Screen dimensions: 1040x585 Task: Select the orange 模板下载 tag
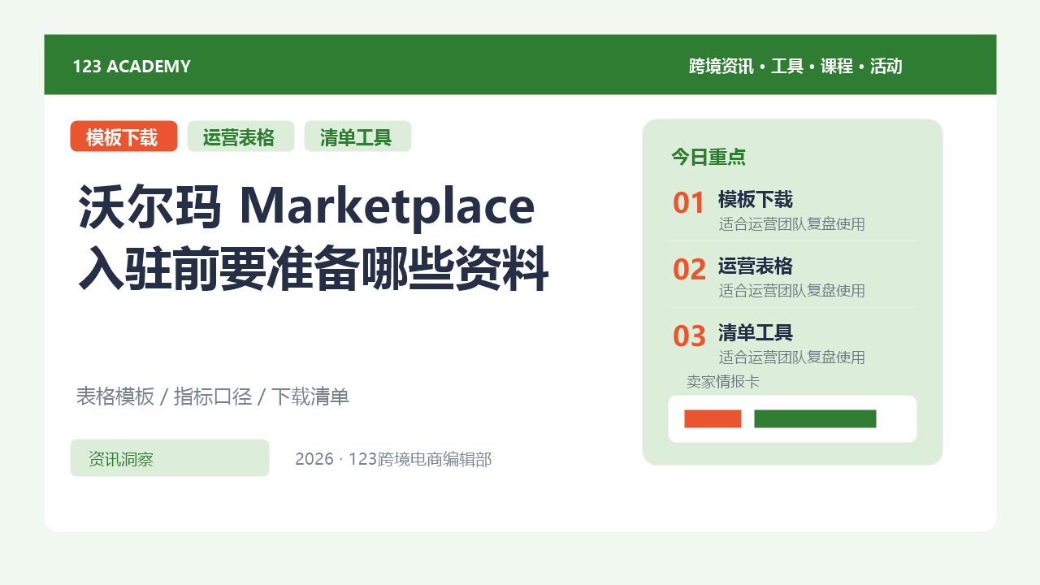click(123, 136)
